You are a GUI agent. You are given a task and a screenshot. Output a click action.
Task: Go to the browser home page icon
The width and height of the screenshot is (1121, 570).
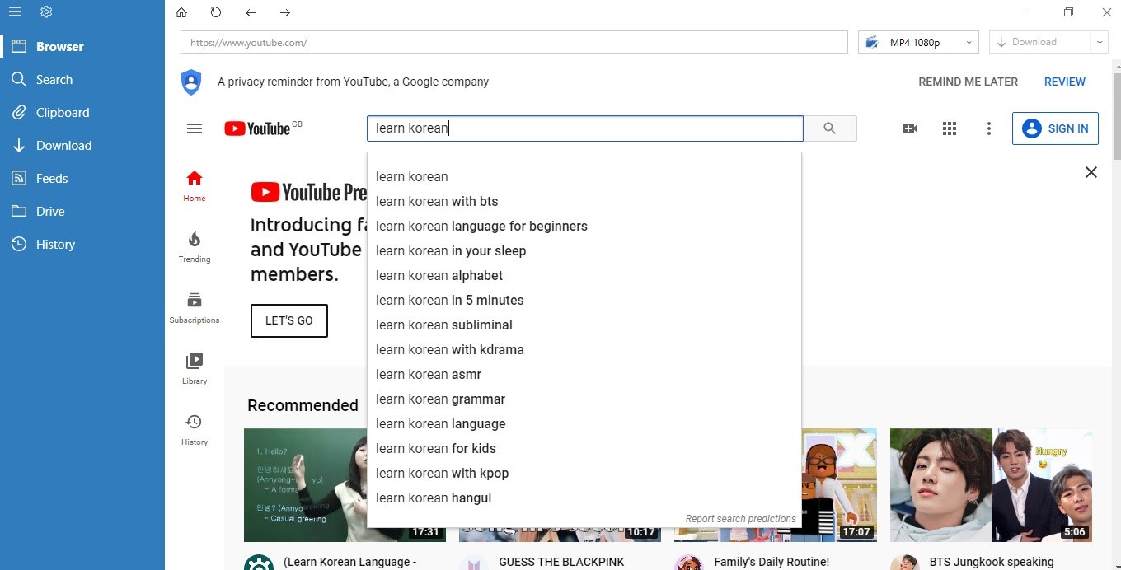pos(181,12)
